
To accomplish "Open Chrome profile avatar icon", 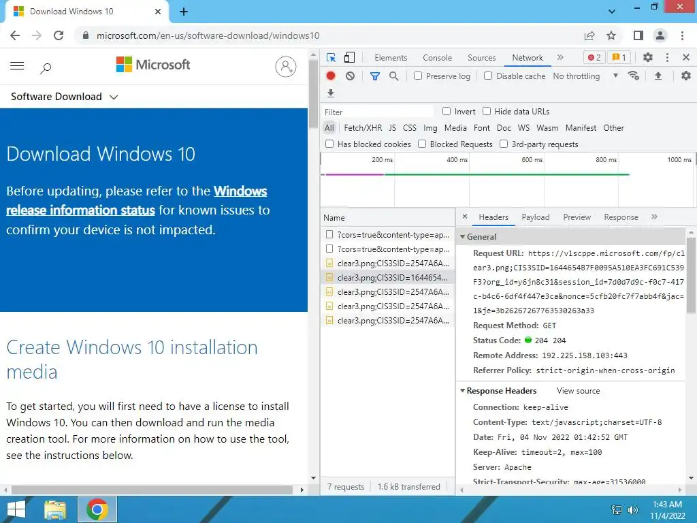I will 660,35.
